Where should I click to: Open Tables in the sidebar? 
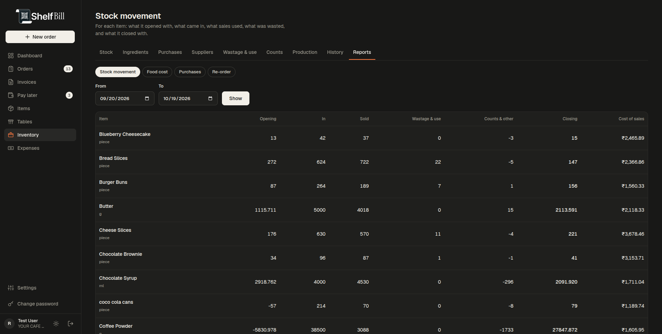click(40, 122)
